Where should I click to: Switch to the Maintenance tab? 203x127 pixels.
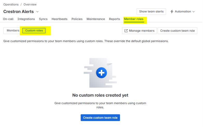[x=96, y=19]
